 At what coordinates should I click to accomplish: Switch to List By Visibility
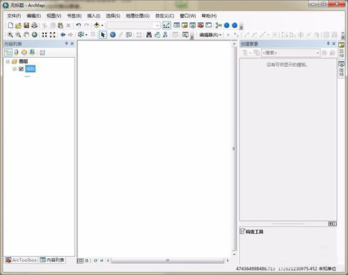[x=24, y=52]
